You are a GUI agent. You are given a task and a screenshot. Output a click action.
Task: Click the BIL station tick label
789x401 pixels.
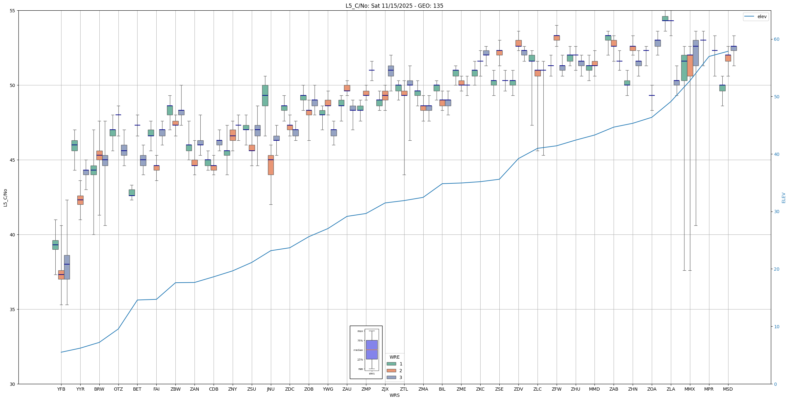click(x=442, y=389)
